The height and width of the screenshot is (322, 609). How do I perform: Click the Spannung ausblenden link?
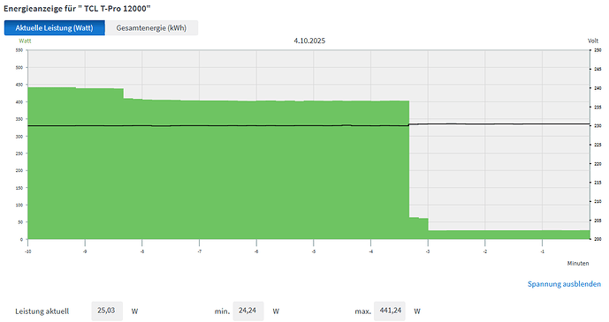pyautogui.click(x=564, y=284)
